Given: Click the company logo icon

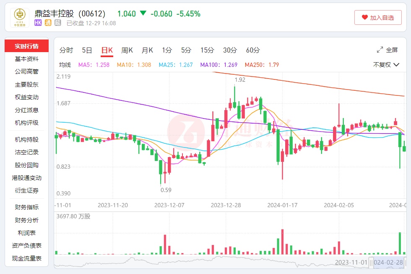Looking at the screenshot, I should pos(18,18).
